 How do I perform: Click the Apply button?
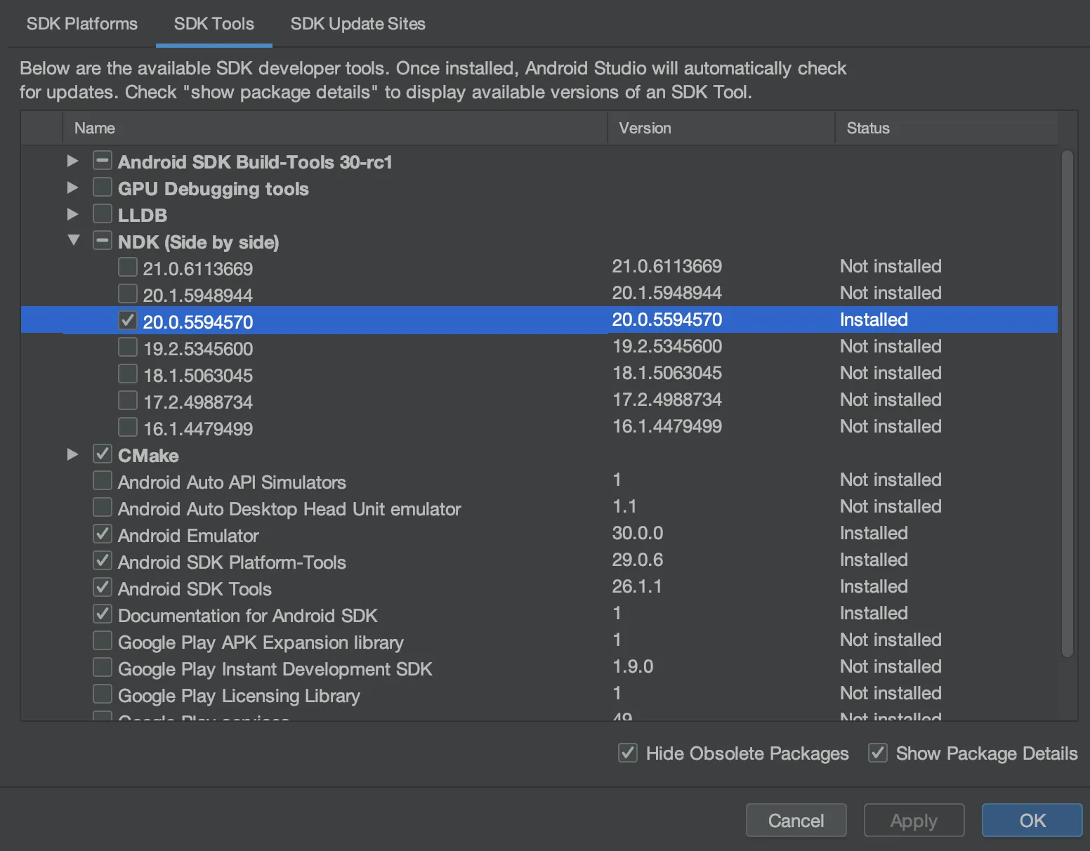click(914, 820)
